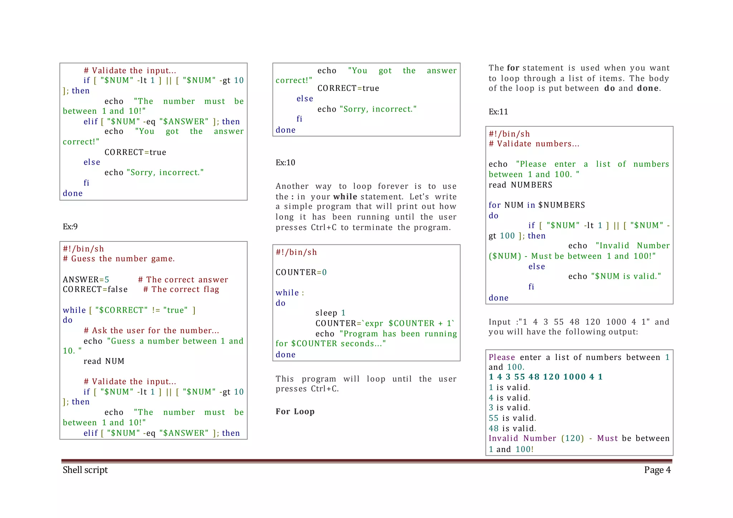733x518 pixels.
Task: Click the 'for NUM in $NUMBERS' line
Action: point(537,205)
